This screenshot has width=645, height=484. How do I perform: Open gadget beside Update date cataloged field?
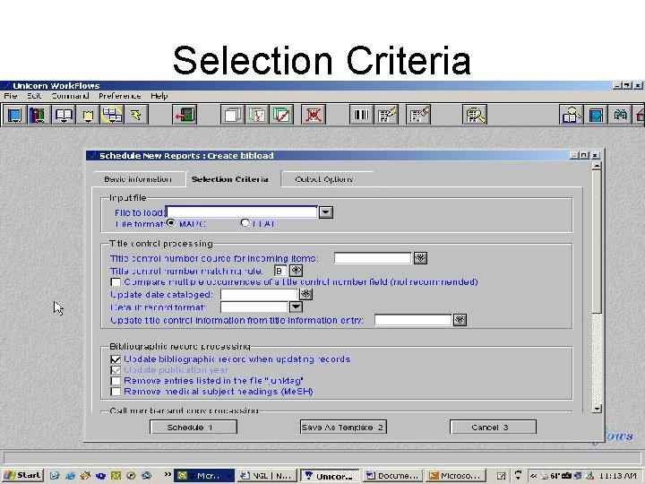tap(306, 294)
